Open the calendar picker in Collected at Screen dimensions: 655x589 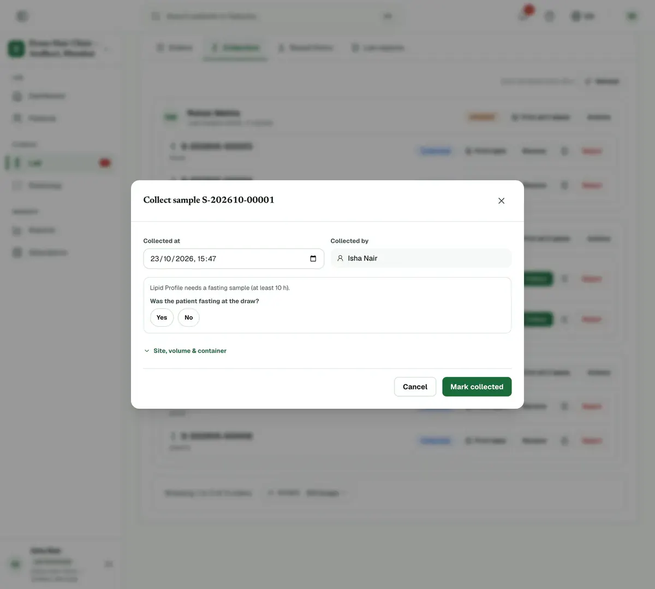pyautogui.click(x=313, y=259)
